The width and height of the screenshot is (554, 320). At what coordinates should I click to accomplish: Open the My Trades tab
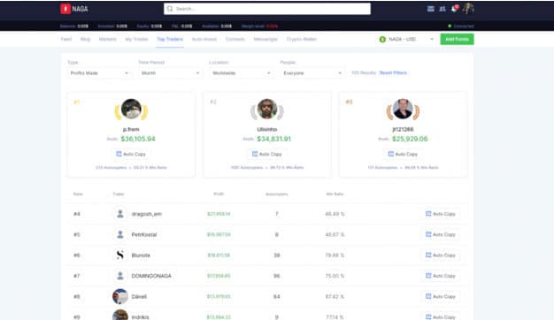point(136,39)
